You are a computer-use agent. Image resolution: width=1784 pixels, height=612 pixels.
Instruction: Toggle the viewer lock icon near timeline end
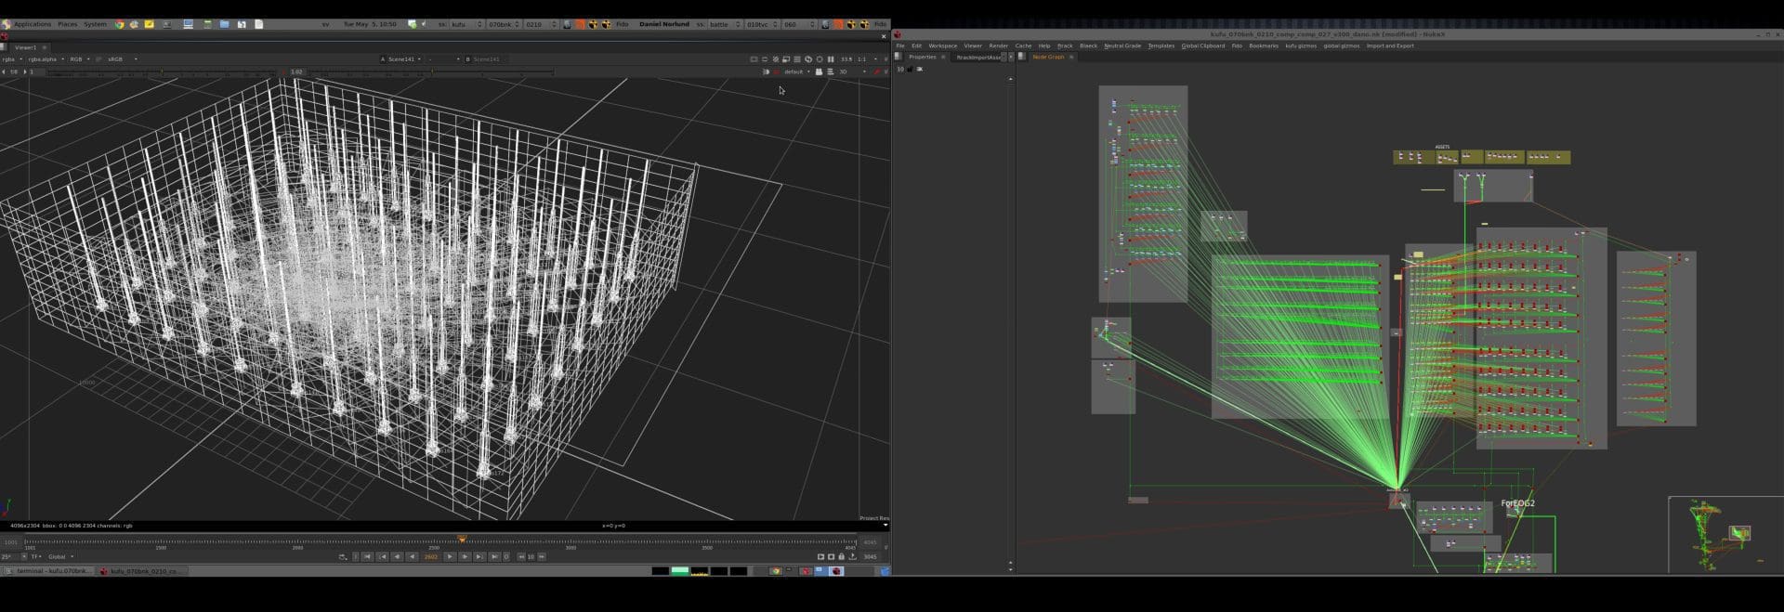coord(841,556)
